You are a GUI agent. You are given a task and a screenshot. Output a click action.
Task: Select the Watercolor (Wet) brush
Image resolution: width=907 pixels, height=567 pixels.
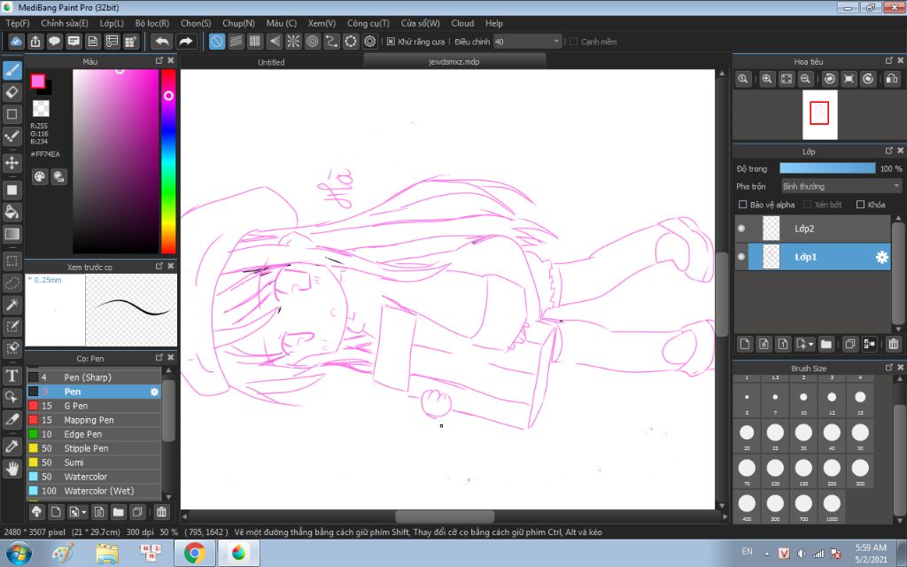pyautogui.click(x=98, y=491)
